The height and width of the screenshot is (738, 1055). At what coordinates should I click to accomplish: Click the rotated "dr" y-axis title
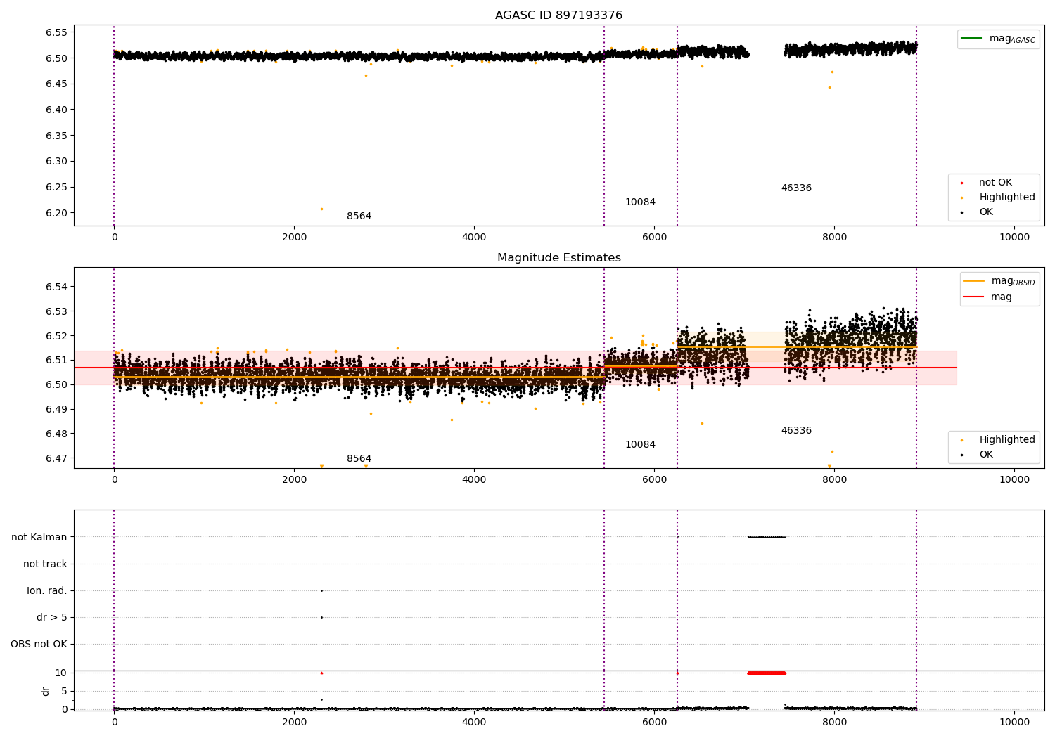pyautogui.click(x=46, y=691)
